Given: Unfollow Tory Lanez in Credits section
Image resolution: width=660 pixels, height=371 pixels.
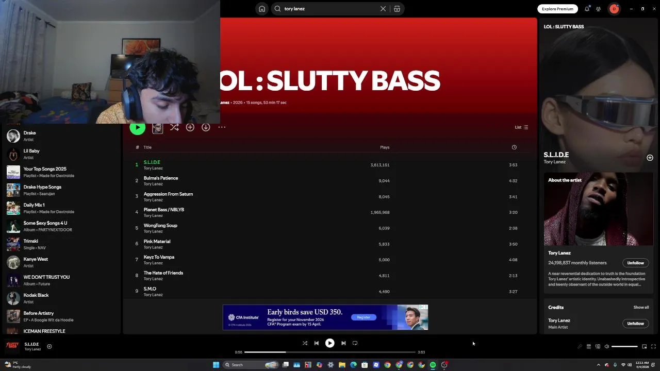Looking at the screenshot, I should [x=635, y=324].
